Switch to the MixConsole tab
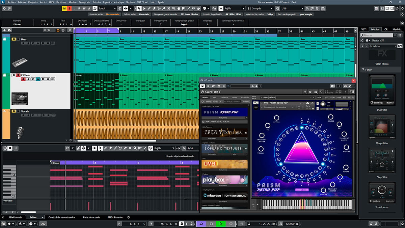405x228 pixels. tap(15, 217)
